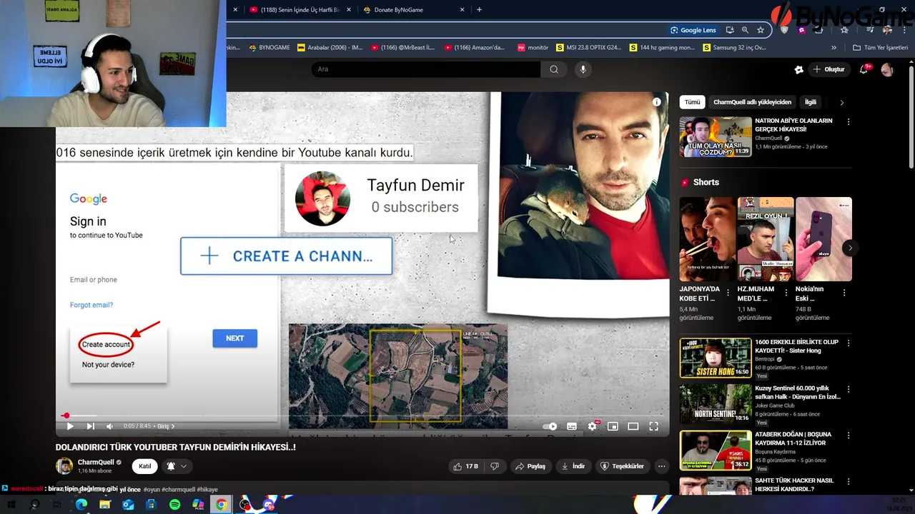Open NATRON ABİ'YE OLANLARIN video thumbnail
This screenshot has height=514, width=915.
click(x=715, y=136)
